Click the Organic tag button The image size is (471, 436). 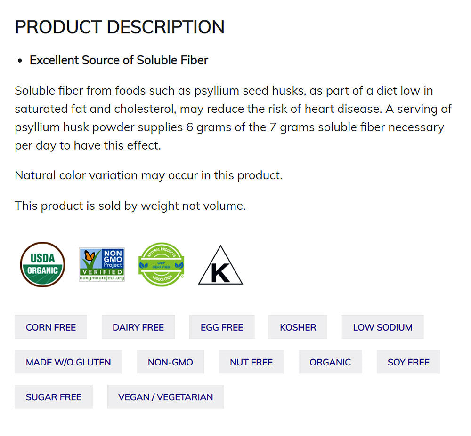coord(330,362)
